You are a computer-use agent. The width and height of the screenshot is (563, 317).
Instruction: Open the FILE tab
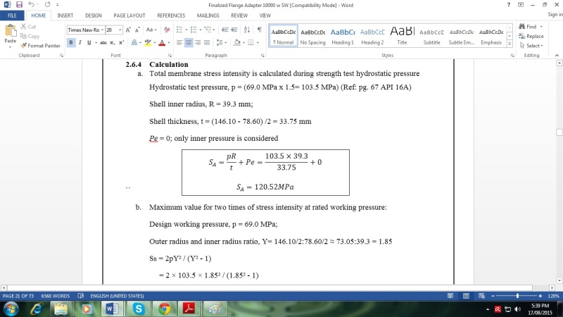point(12,15)
